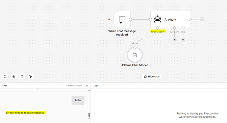Zoom in on the workflow canvas
The height and width of the screenshot is (123, 227).
(x=13, y=76)
